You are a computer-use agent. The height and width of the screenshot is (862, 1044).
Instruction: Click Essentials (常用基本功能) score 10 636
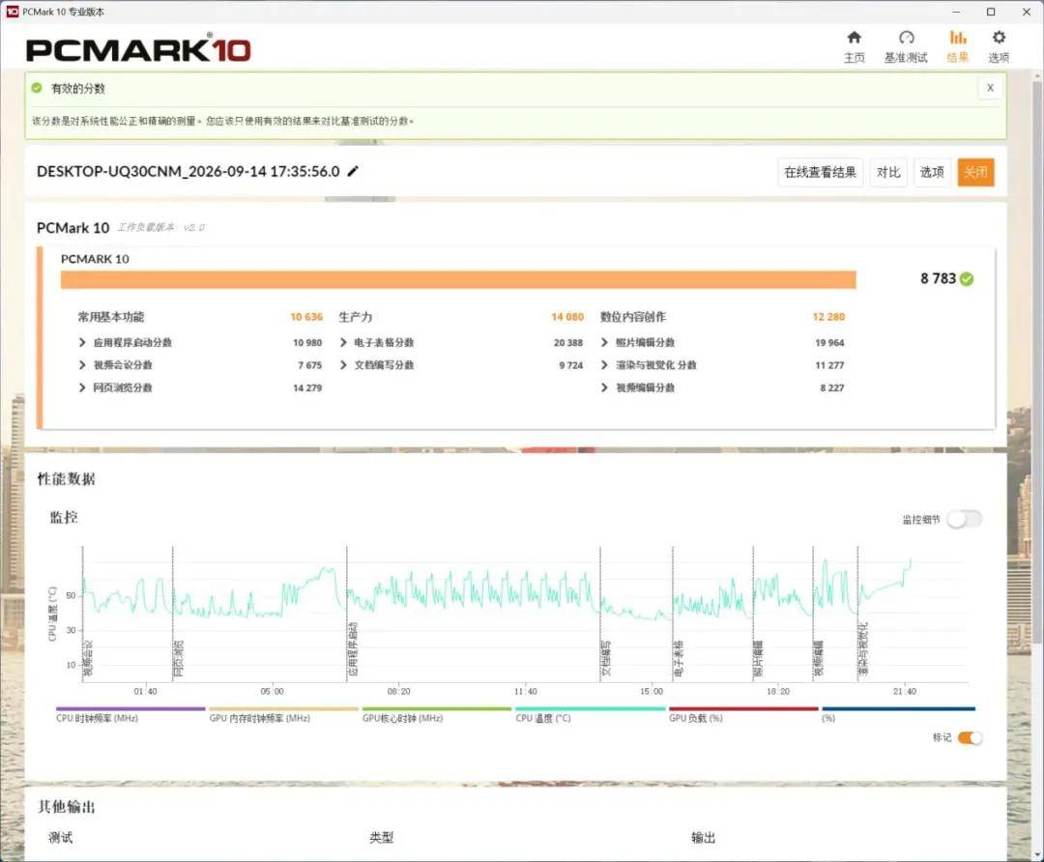(306, 317)
